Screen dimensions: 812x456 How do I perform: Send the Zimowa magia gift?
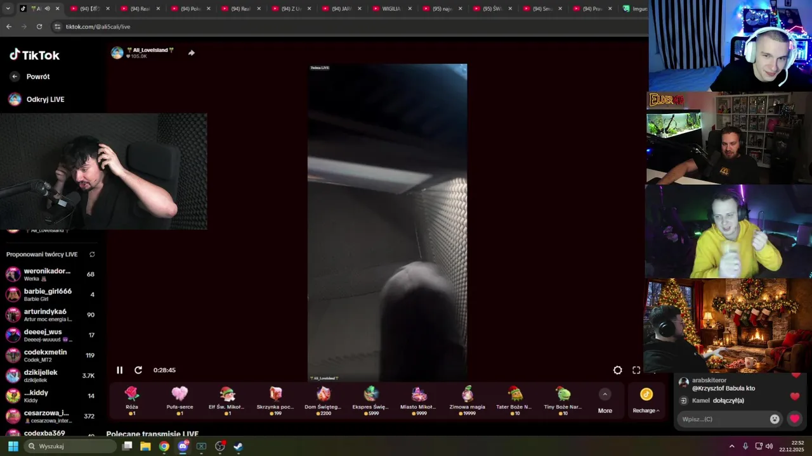pyautogui.click(x=467, y=400)
